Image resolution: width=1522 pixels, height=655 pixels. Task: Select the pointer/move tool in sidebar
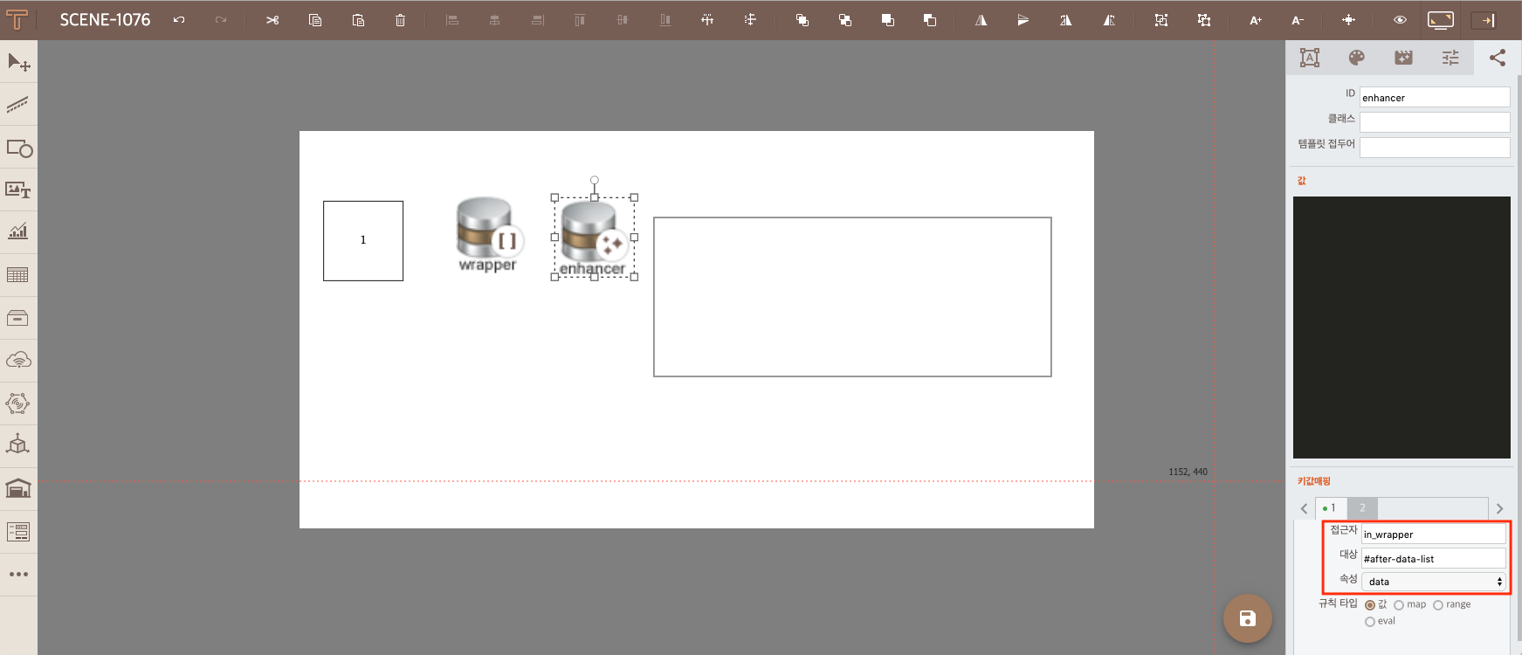pos(18,62)
